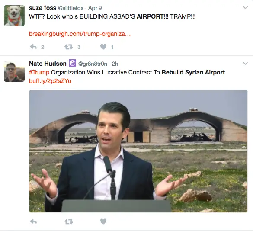This screenshot has height=231, width=253.
Task: Retweet suze foss's airport tweet
Action: tap(69, 47)
